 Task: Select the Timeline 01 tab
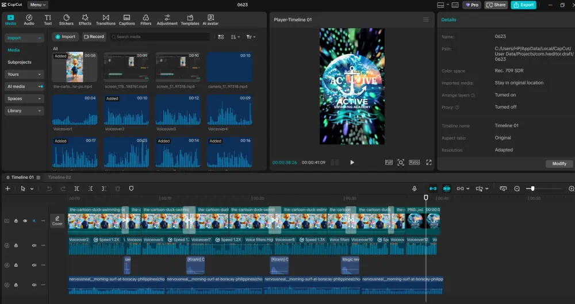22,177
